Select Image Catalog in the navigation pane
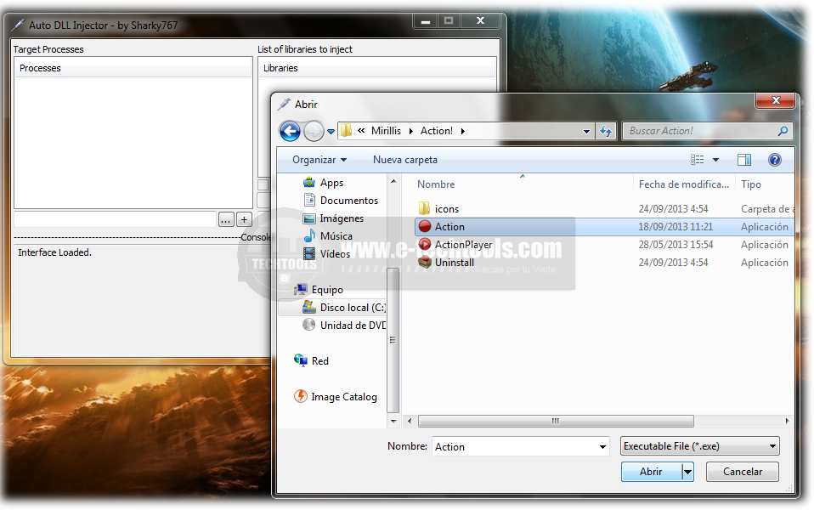This screenshot has height=510, width=814. point(336,397)
